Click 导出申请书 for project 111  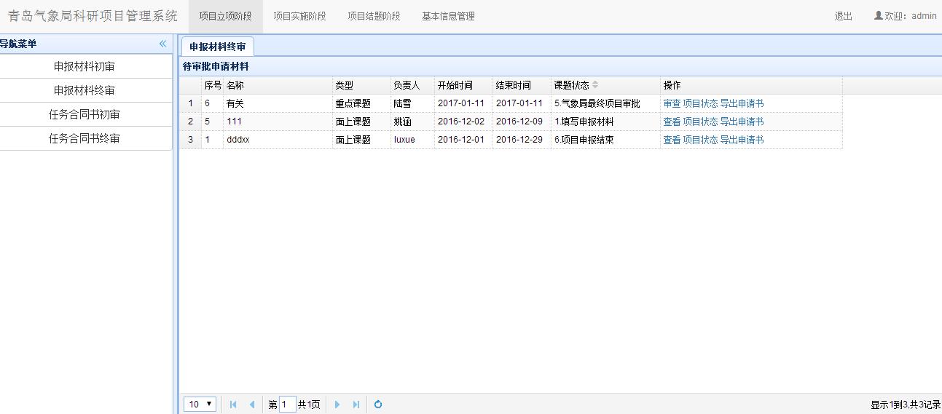click(x=742, y=122)
